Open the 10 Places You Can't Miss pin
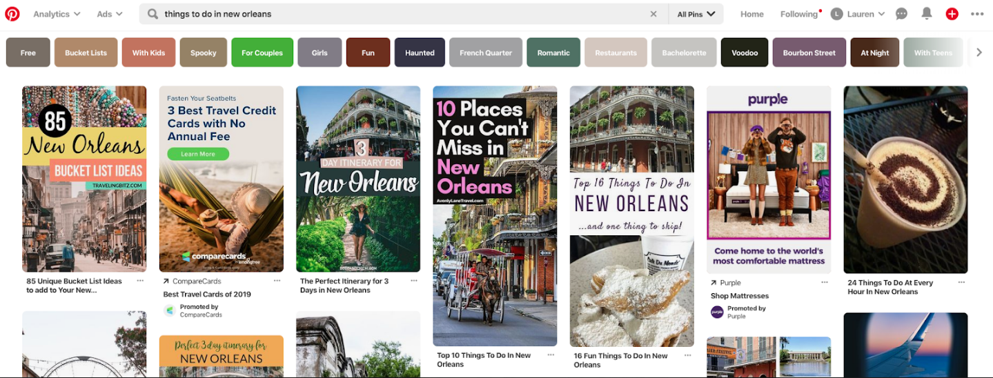The width and height of the screenshot is (993, 378). tap(495, 215)
